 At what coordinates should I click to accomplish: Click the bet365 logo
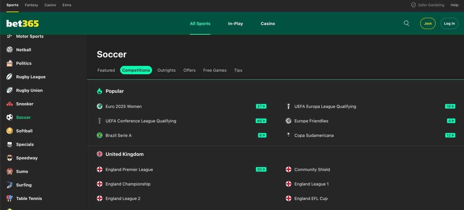(22, 24)
